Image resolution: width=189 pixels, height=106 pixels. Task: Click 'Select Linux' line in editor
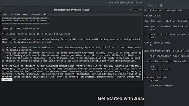152,16
